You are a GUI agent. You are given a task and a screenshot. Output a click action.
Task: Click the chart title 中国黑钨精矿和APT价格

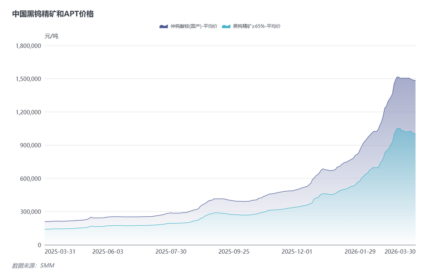(x=53, y=14)
